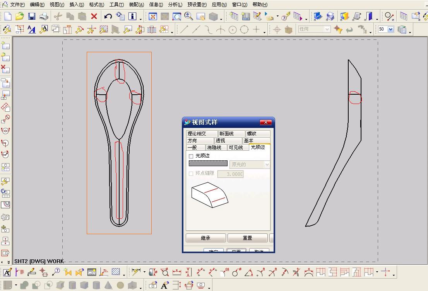The image size is (428, 291).
Task: Open object information with the 'i' icon
Action: coord(132,16)
